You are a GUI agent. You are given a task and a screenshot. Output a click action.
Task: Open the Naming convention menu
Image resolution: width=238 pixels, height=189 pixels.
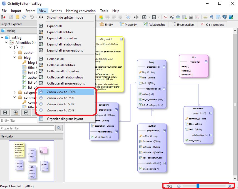click(x=81, y=11)
